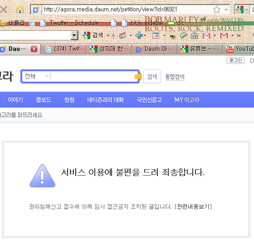Switch to the 상지대 한 tab

point(109,49)
